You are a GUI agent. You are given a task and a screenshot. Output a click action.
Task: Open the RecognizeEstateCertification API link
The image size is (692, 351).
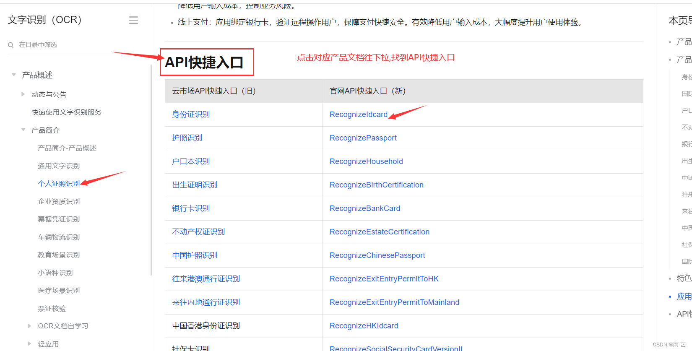point(380,232)
